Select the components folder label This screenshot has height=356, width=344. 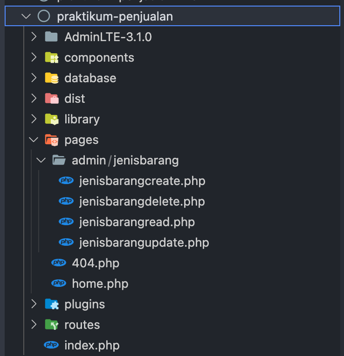[99, 57]
